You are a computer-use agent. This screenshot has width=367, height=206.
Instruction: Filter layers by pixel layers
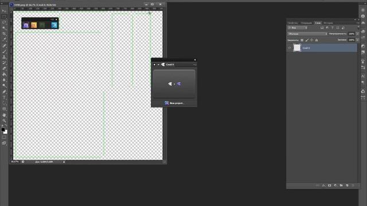point(322,28)
